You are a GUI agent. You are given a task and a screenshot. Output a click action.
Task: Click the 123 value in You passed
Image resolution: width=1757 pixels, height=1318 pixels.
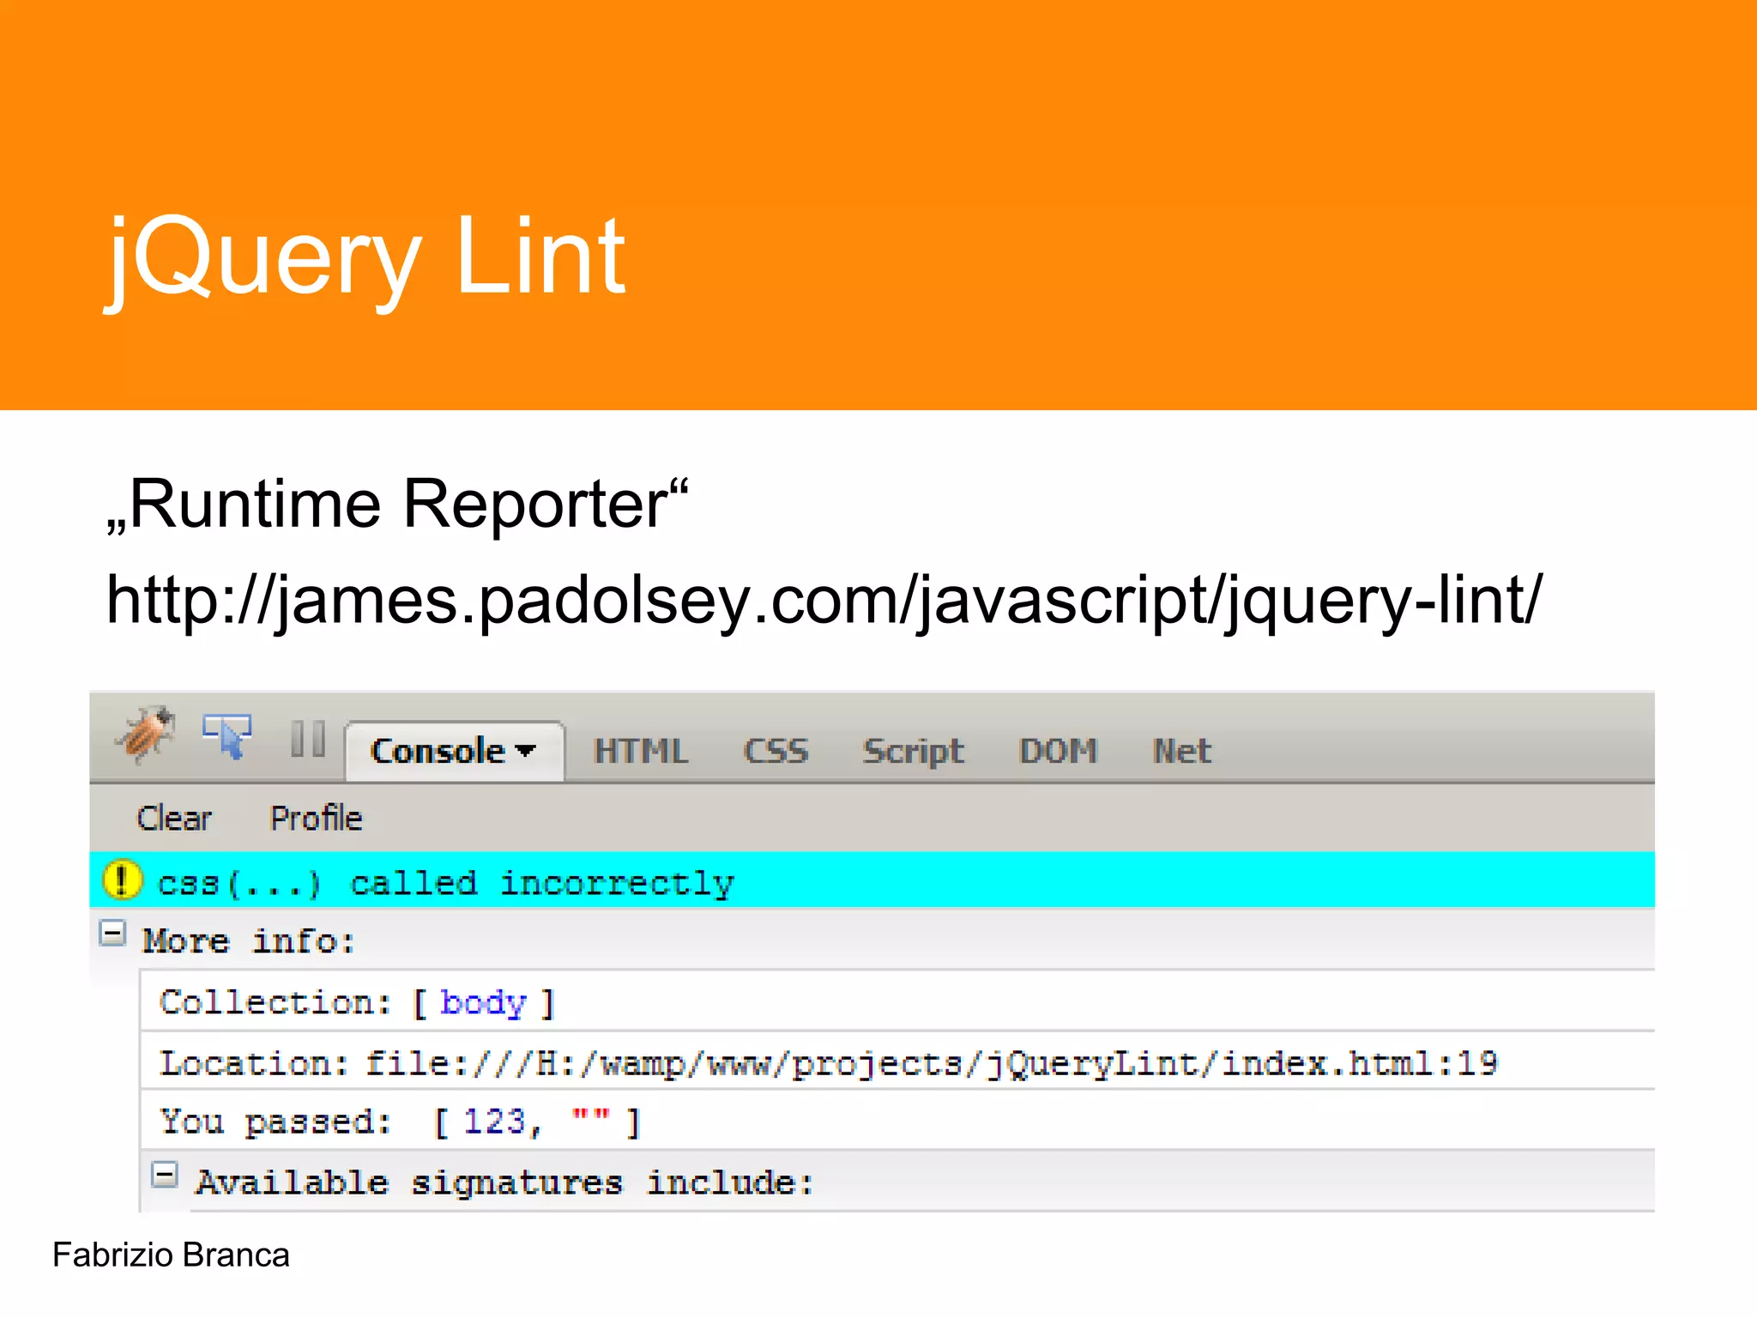click(494, 1122)
